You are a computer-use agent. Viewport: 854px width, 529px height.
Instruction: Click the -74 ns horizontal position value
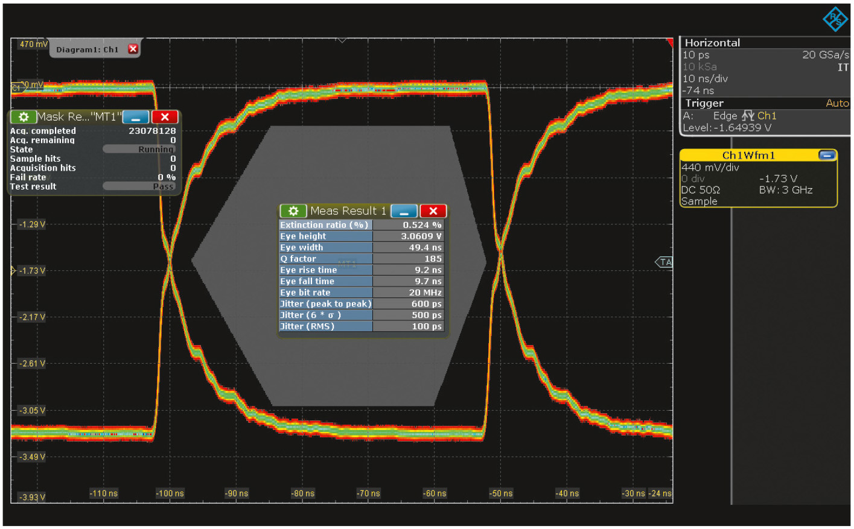pos(698,90)
